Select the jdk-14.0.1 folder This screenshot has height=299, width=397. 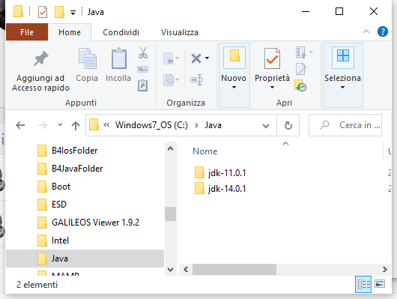[x=220, y=189]
